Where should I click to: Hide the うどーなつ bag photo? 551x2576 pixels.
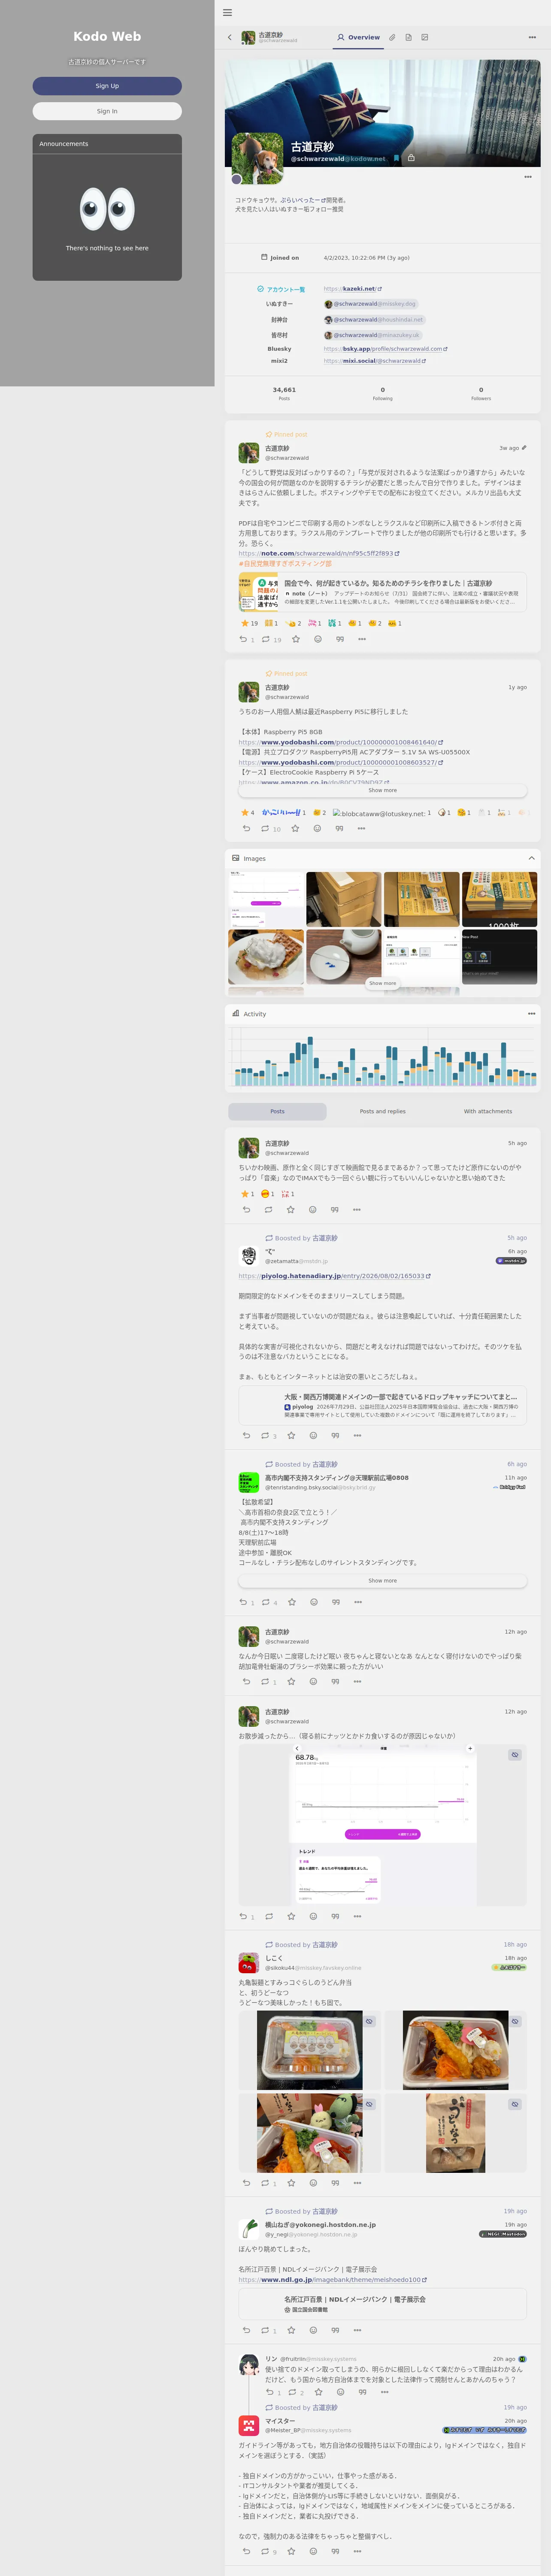515,2104
